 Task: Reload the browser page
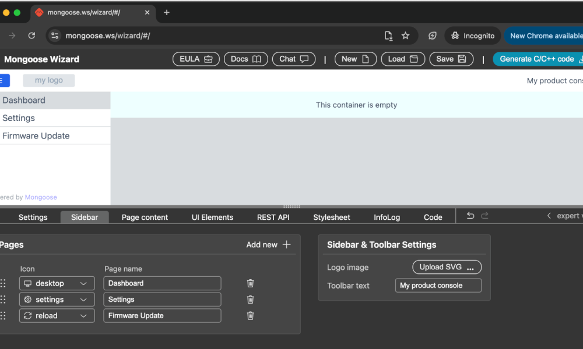[31, 35]
